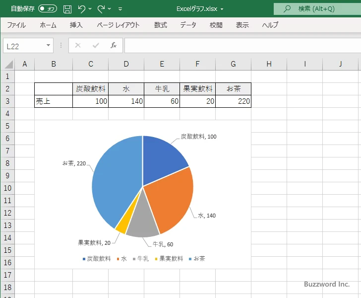Select column I header
The width and height of the screenshot is (361, 298).
coord(305,64)
